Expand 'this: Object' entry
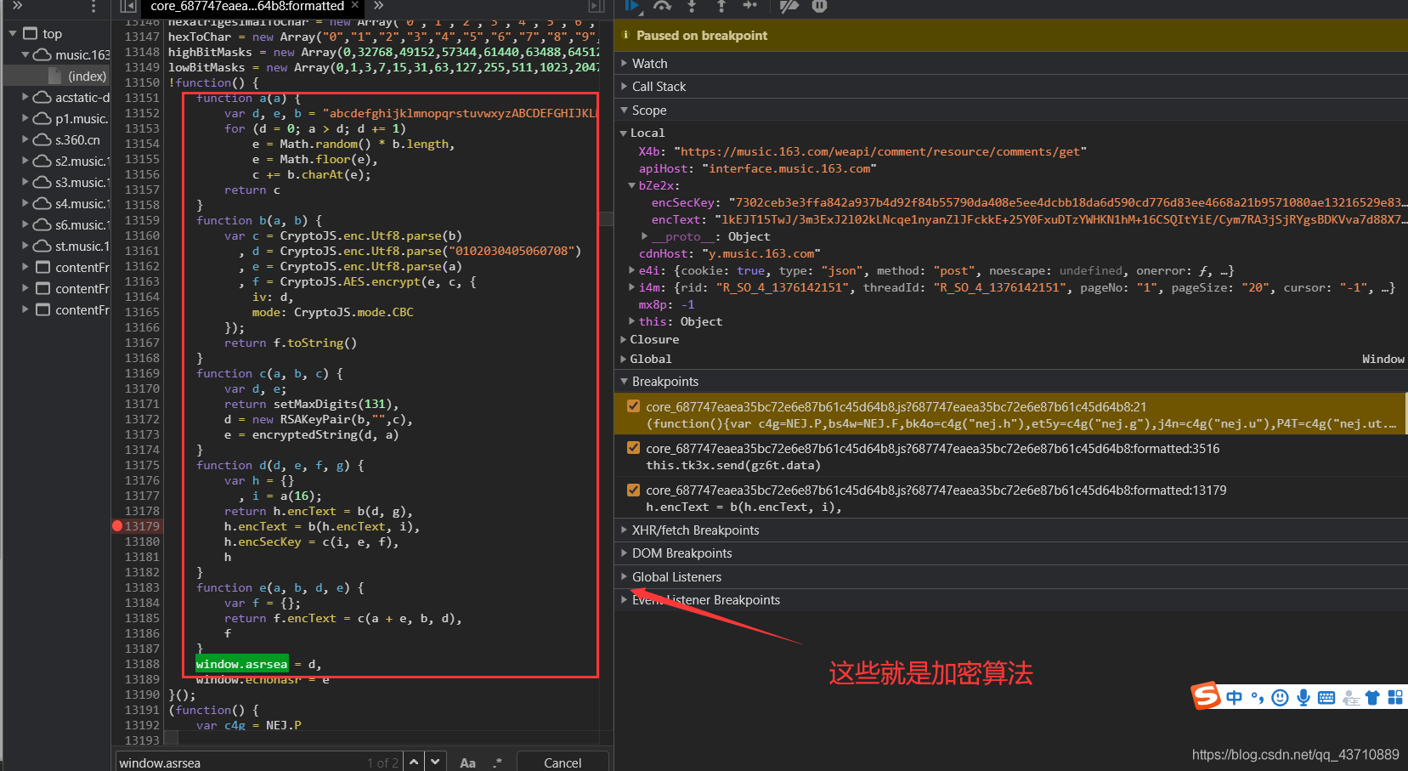Viewport: 1408px width, 771px height. [x=631, y=321]
